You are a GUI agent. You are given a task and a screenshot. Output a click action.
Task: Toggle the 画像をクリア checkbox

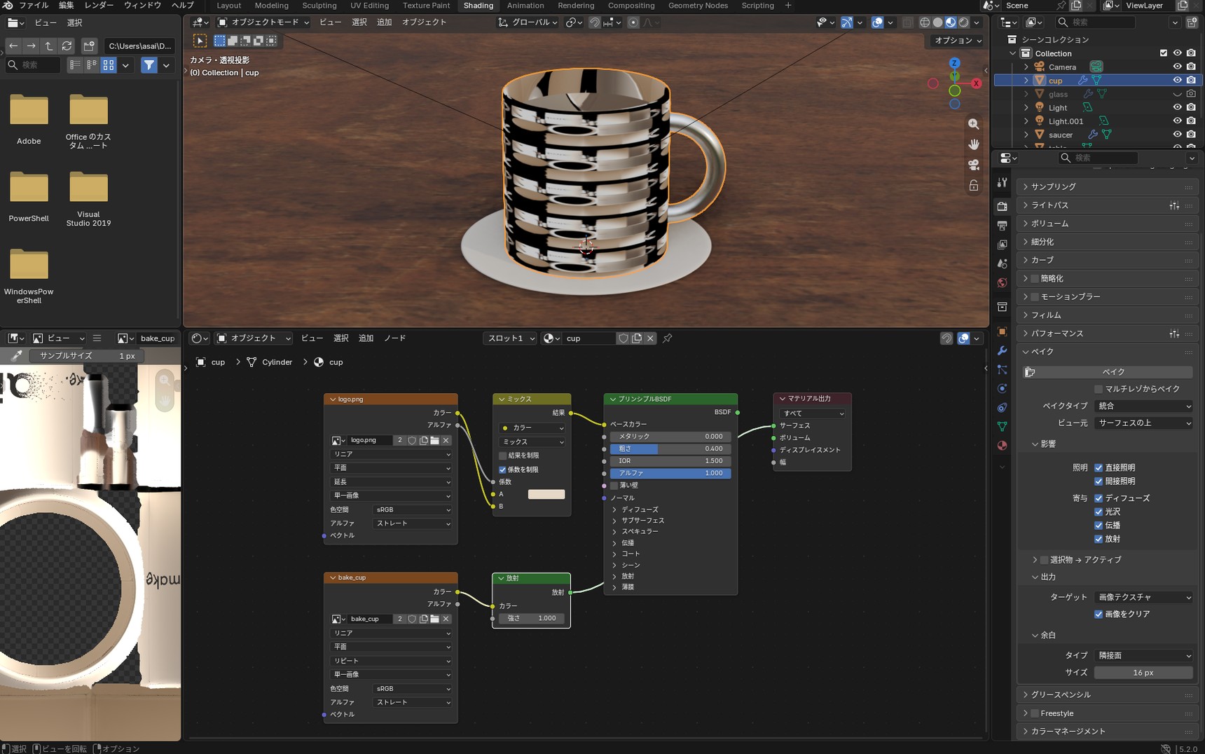pyautogui.click(x=1099, y=615)
